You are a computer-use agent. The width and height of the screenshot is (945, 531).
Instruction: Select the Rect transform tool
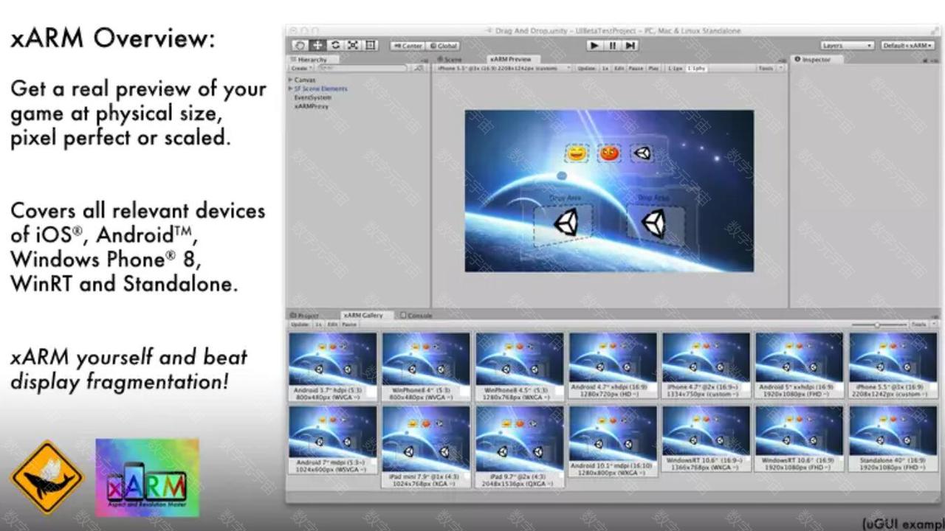[x=371, y=45]
